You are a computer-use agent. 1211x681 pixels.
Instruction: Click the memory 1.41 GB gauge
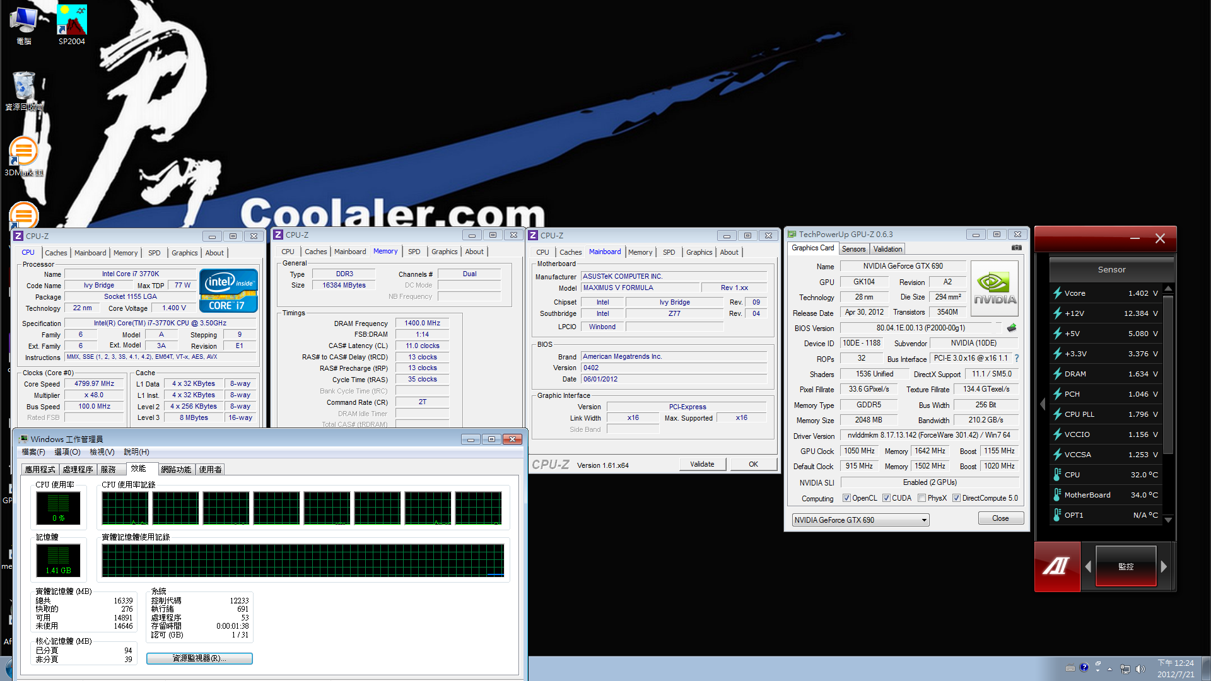[58, 561]
